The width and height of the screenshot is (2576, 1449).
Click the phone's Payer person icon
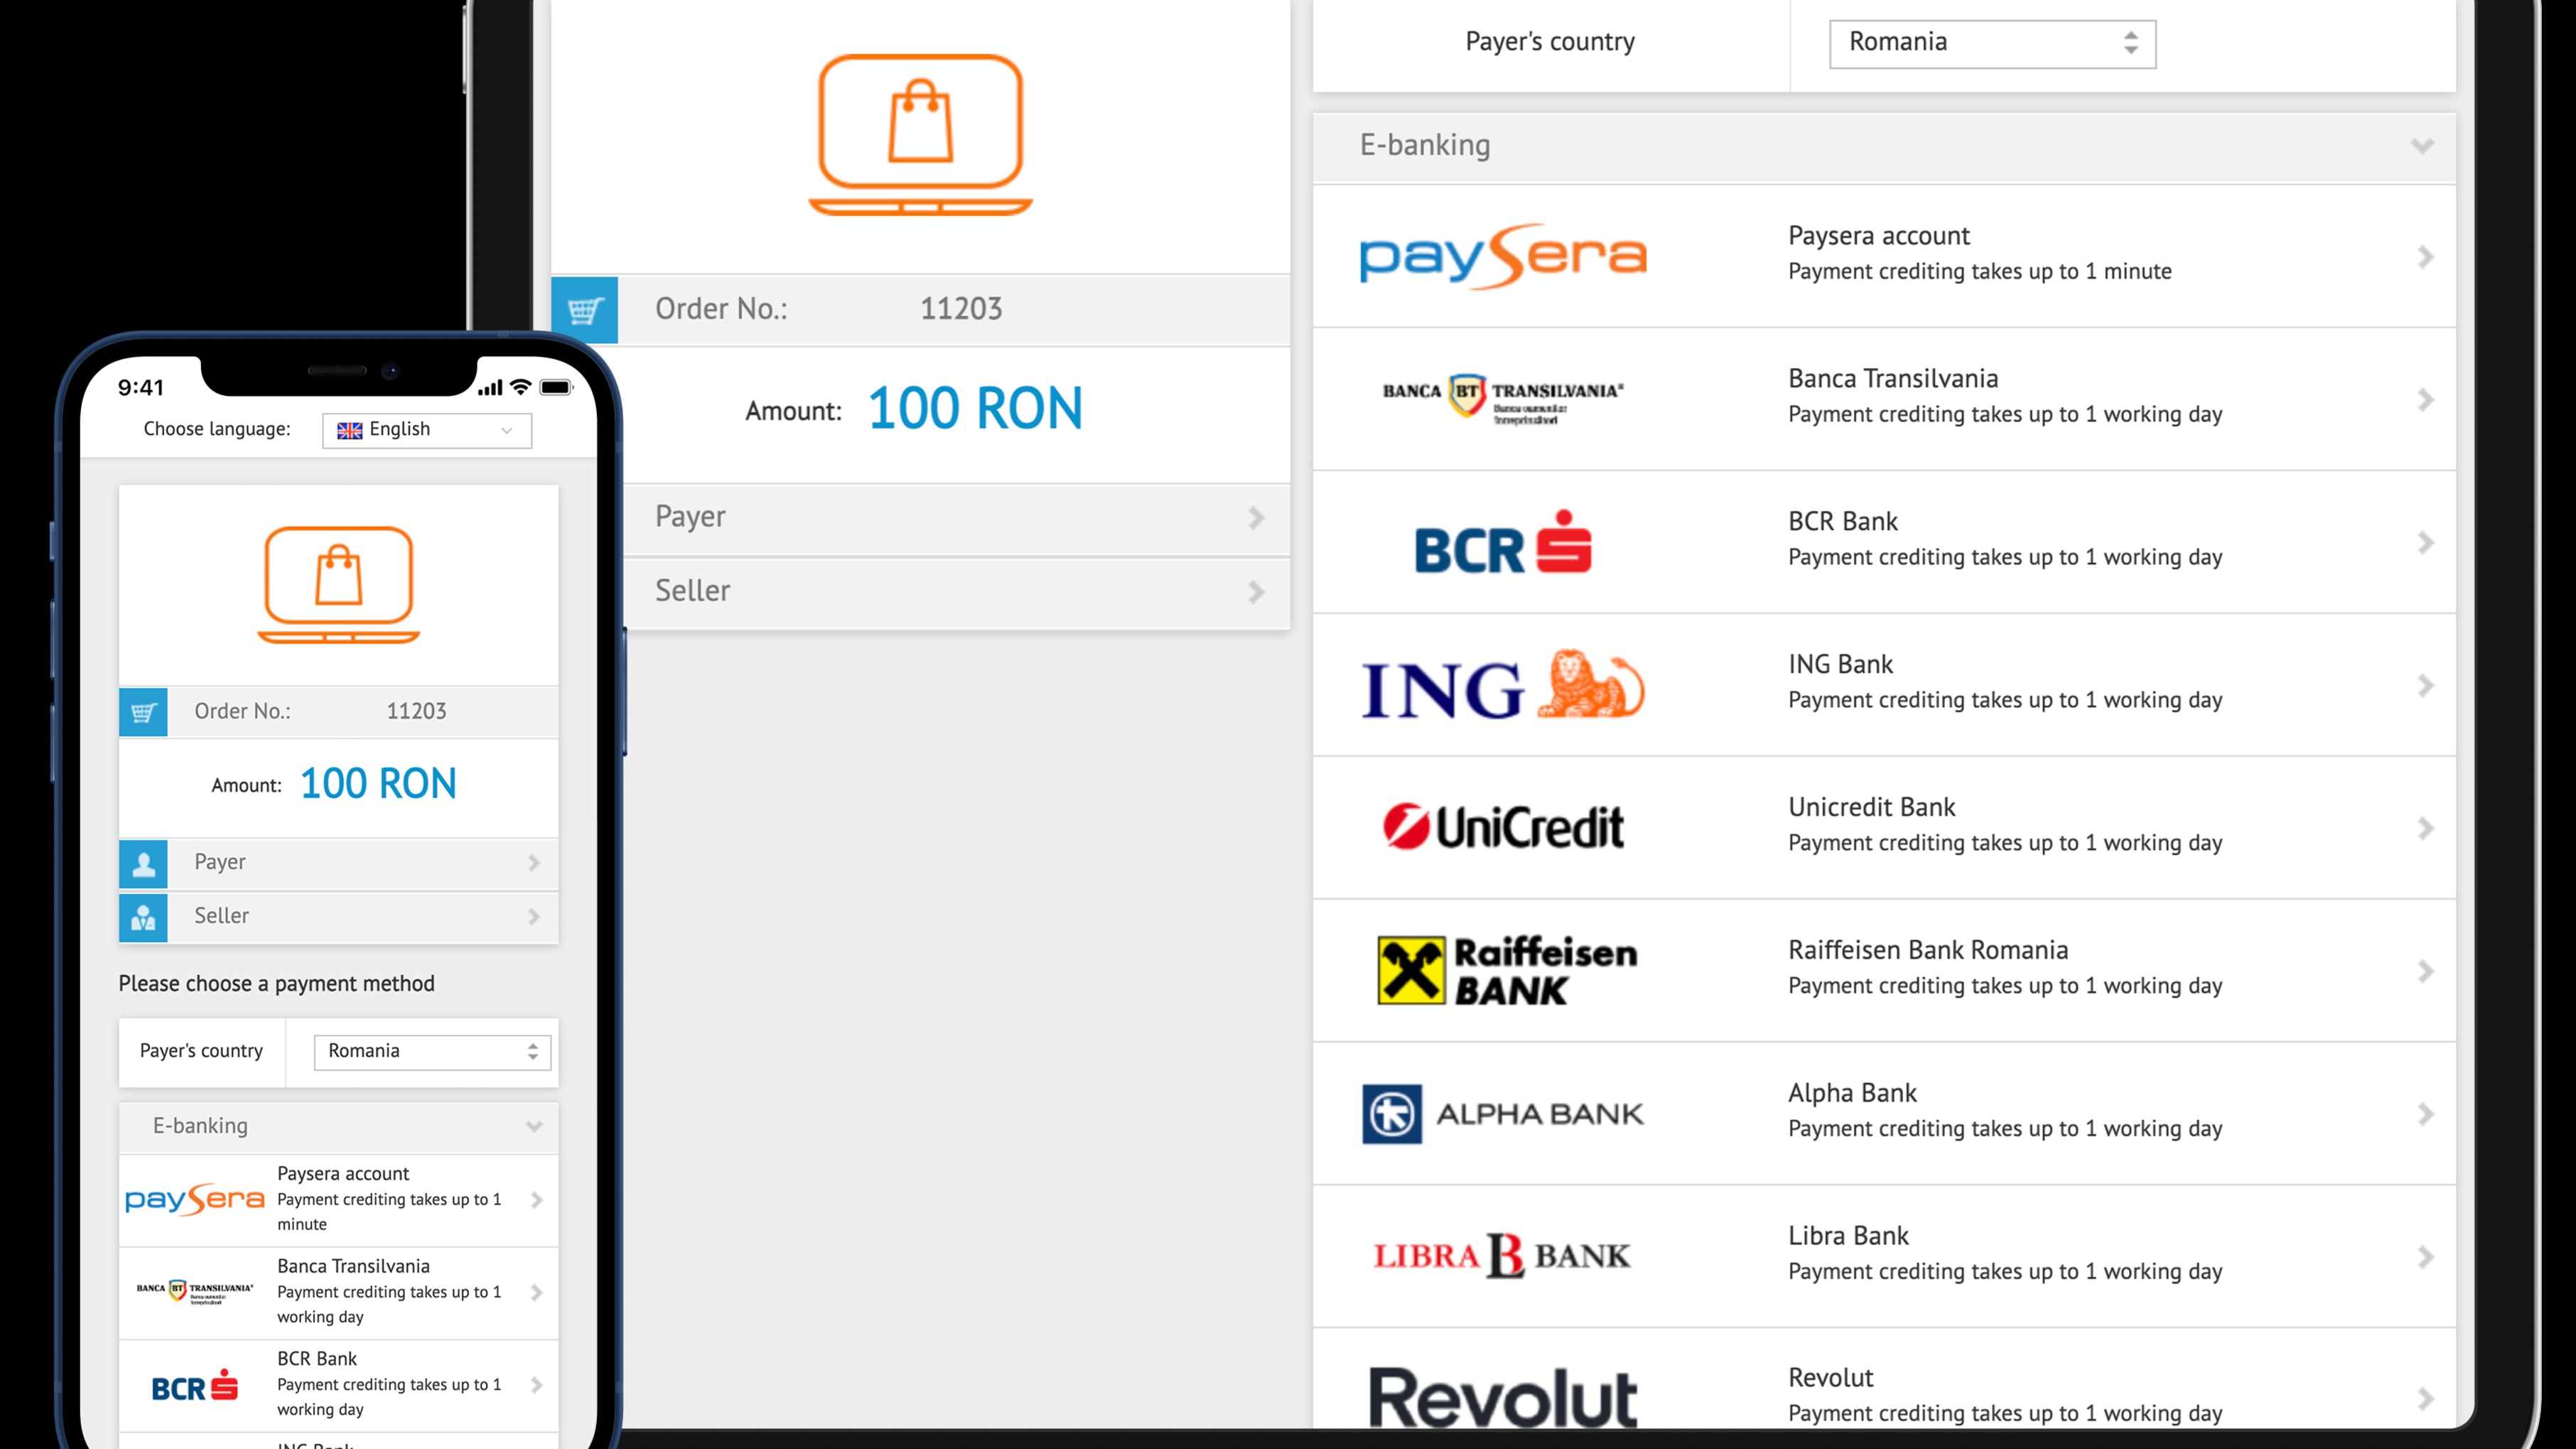pos(143,864)
